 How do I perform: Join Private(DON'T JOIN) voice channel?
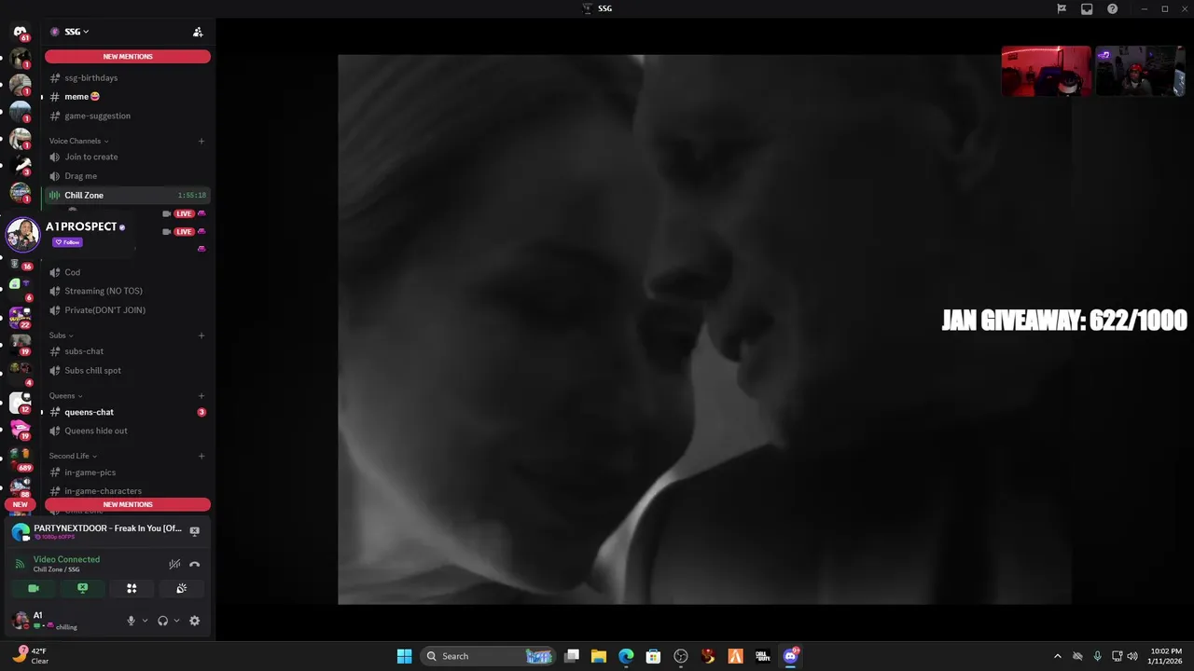click(x=127, y=309)
